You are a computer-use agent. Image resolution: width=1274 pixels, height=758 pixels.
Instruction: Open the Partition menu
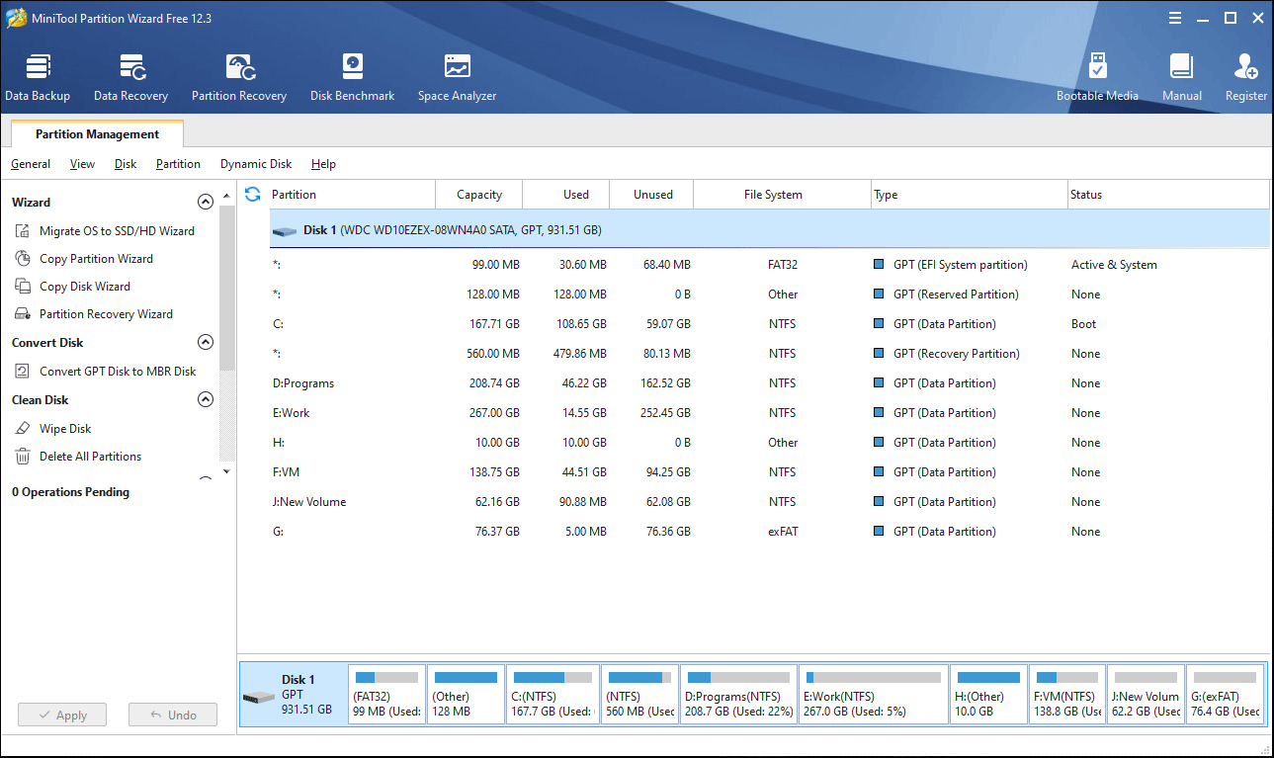pos(178,164)
